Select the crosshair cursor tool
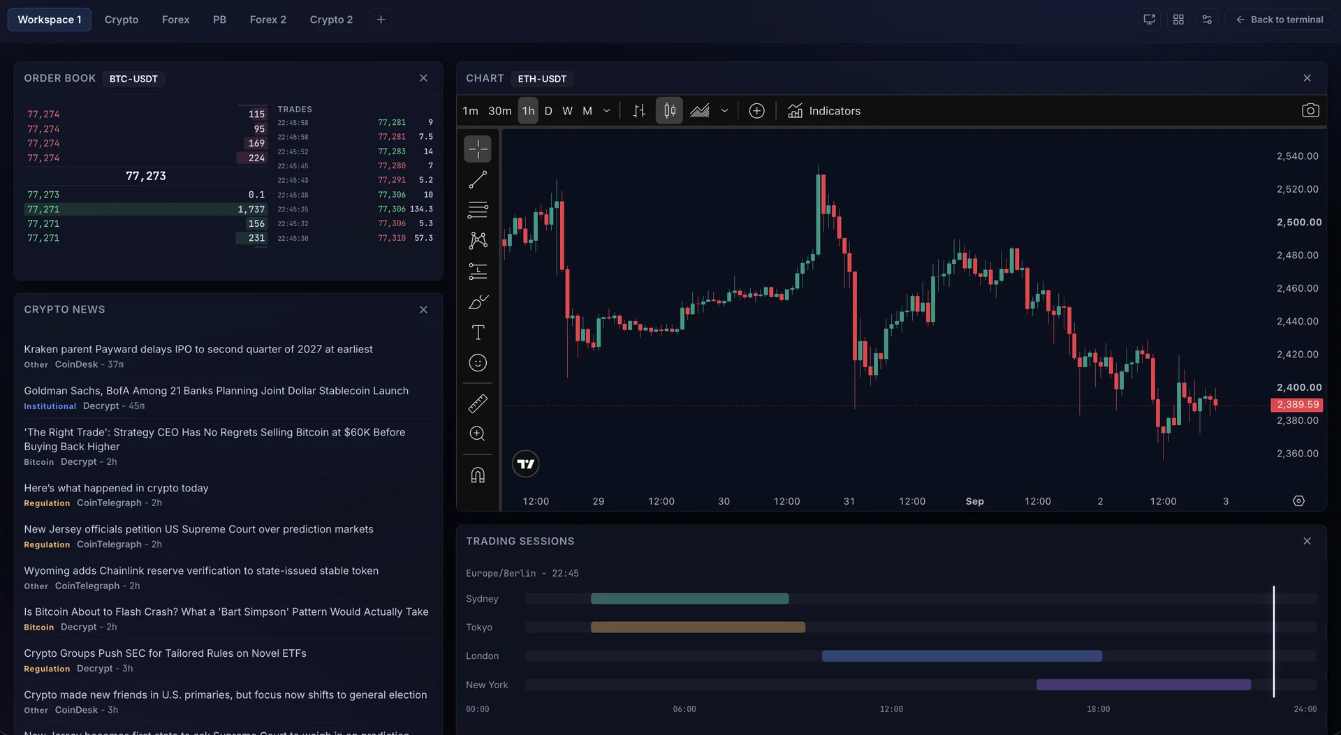1341x735 pixels. tap(478, 149)
